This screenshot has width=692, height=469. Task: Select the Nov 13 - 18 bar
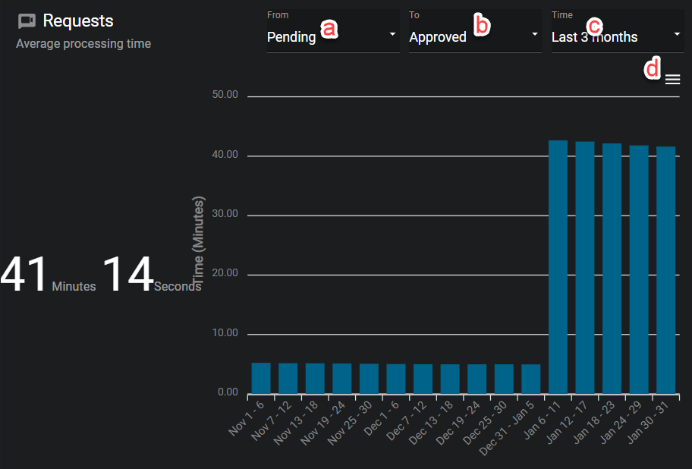[x=315, y=378]
